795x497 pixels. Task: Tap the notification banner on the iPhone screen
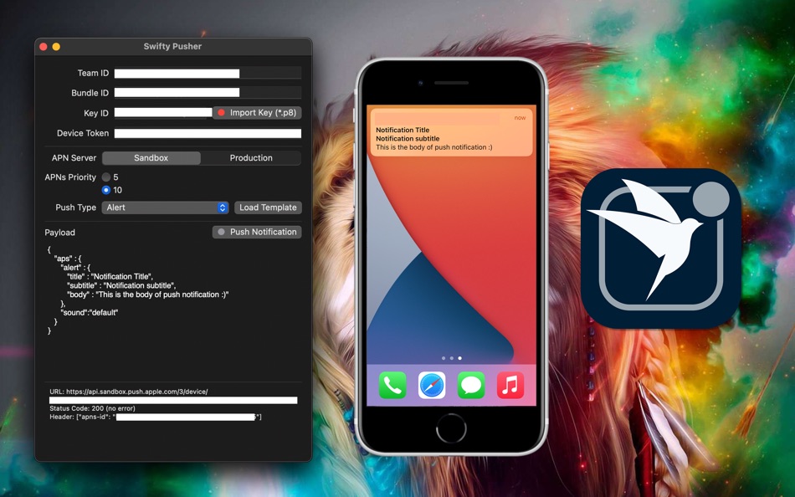[451, 132]
